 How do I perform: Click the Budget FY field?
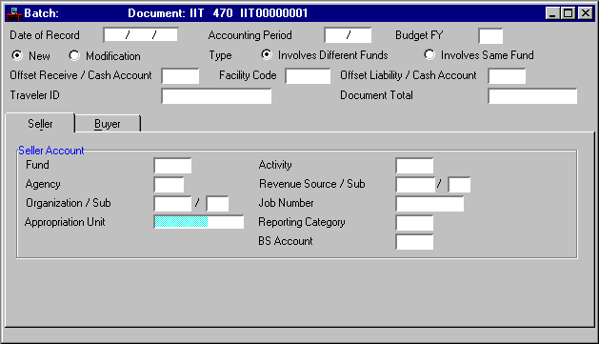click(x=490, y=36)
